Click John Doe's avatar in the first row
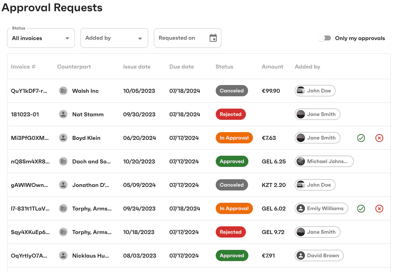The image size is (397, 272). [x=301, y=91]
